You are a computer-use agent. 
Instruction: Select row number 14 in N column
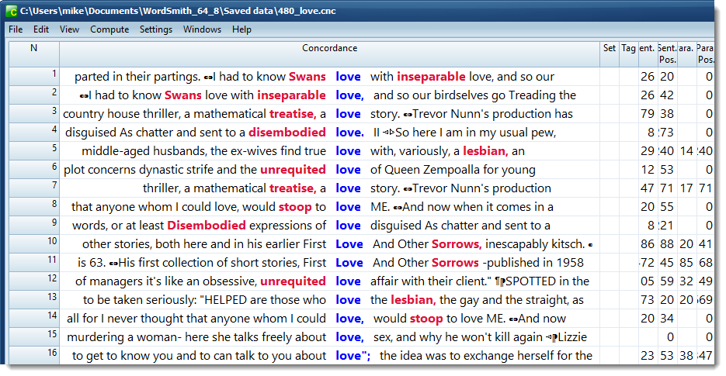(x=34, y=318)
